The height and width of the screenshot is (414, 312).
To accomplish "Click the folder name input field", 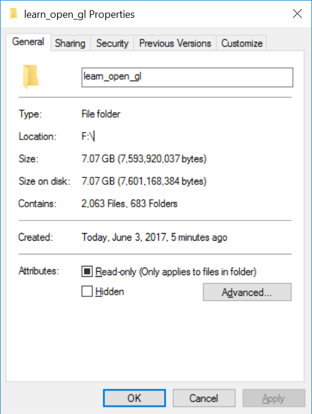I will tap(187, 77).
